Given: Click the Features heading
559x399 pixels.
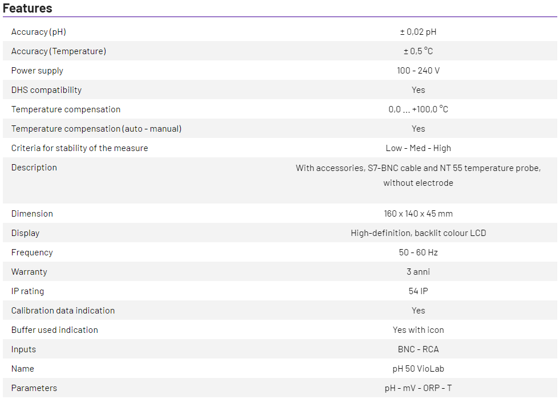Looking at the screenshot, I should pos(27,8).
